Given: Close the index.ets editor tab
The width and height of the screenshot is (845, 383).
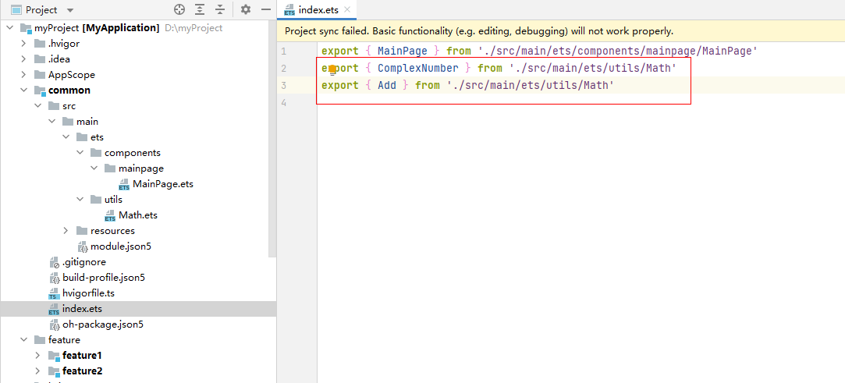Looking at the screenshot, I should (x=347, y=9).
